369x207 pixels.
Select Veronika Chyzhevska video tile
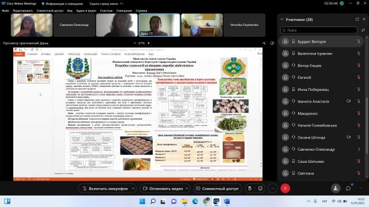[x=244, y=25]
